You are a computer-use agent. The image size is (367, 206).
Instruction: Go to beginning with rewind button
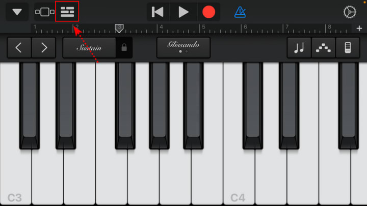pyautogui.click(x=158, y=12)
